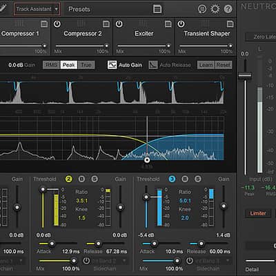Open the preset browser list icon
The height and width of the screenshot is (276, 276).
click(x=157, y=9)
